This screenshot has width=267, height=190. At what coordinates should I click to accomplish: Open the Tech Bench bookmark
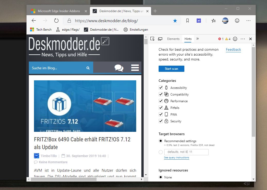click(x=41, y=30)
